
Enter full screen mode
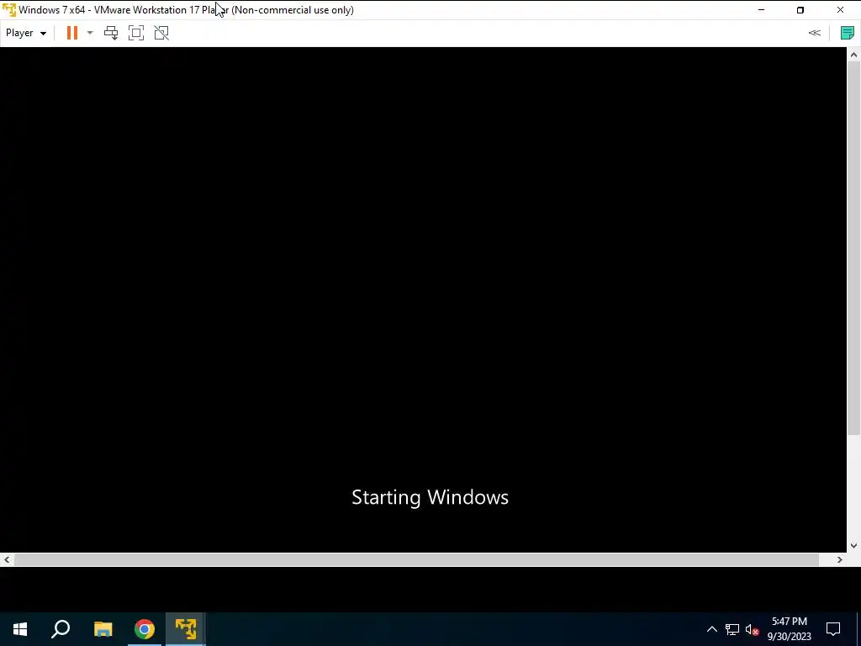coord(136,33)
